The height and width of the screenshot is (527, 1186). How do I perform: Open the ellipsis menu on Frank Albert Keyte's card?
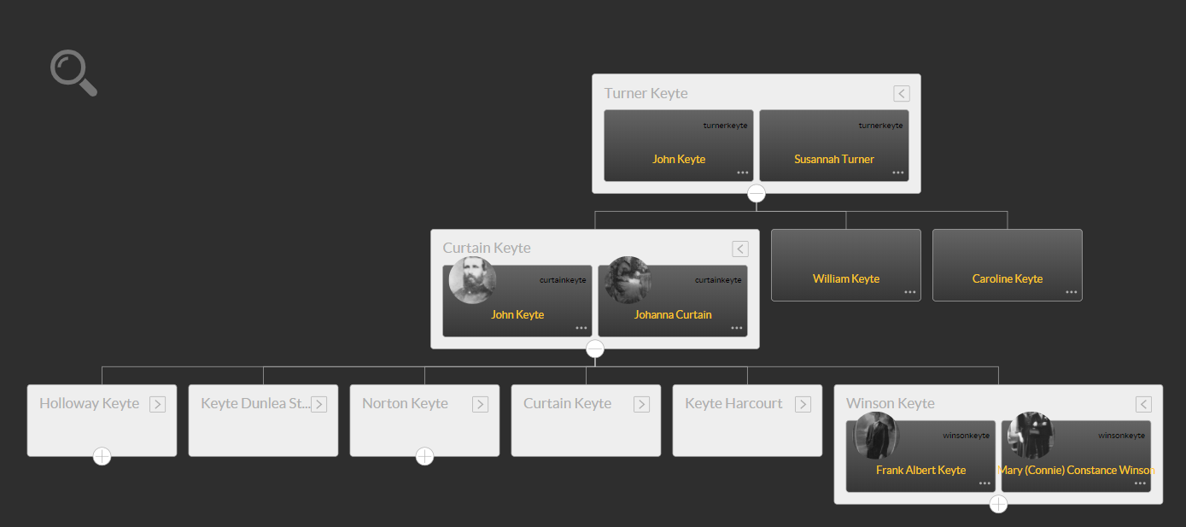984,483
